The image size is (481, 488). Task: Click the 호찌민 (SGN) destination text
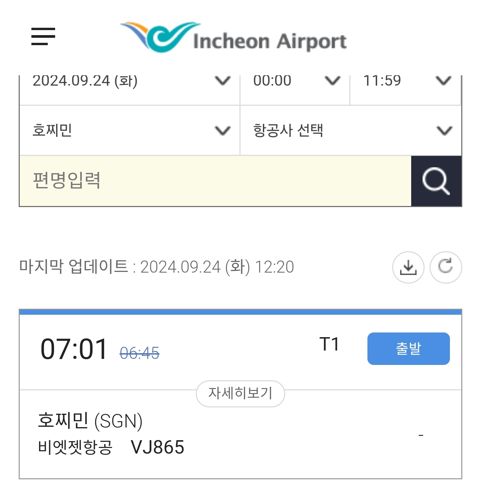point(90,421)
